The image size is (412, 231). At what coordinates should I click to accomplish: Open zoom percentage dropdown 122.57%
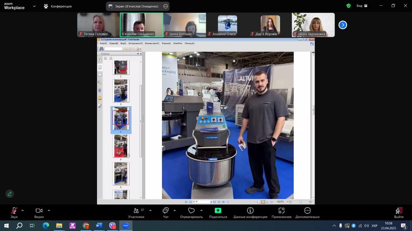click(288, 202)
